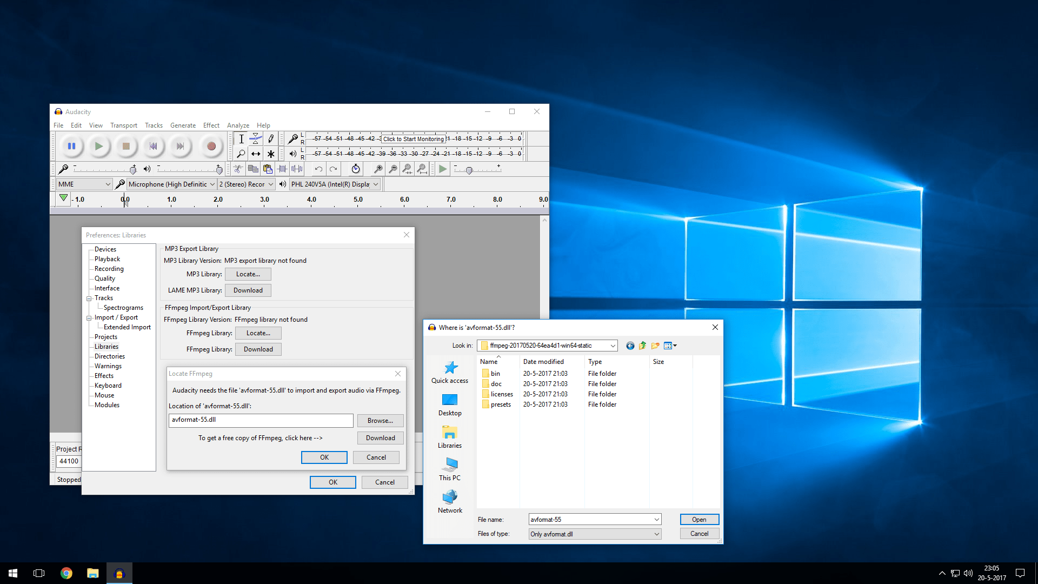The height and width of the screenshot is (584, 1038).
Task: Open the MME audio host dropdown
Action: coord(84,184)
